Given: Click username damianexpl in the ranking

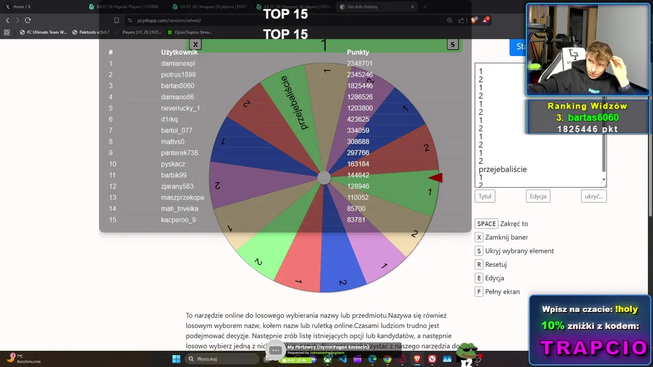Looking at the screenshot, I should pyautogui.click(x=178, y=64).
